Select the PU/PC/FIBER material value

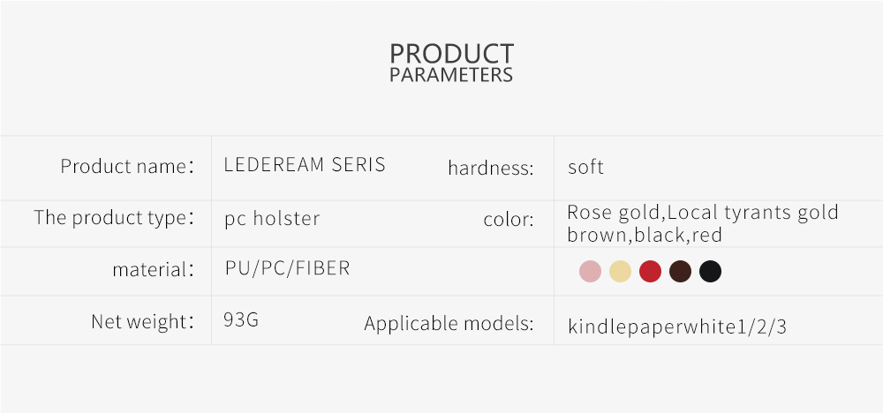click(x=287, y=267)
